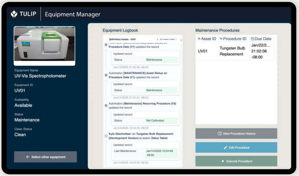This screenshot has height=176, width=299.
Task: Go back via Select other equipment button
Action: 45,157
